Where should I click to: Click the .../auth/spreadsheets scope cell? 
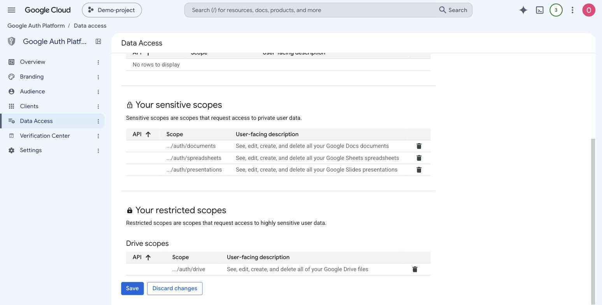tap(194, 158)
